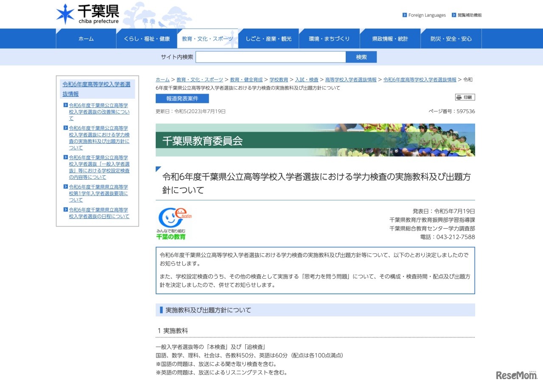Click the arrow bullet beside the first sidebar link
The width and height of the screenshot is (543, 385).
click(66, 105)
